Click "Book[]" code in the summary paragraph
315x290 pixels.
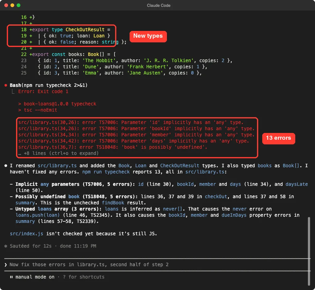click(291, 166)
